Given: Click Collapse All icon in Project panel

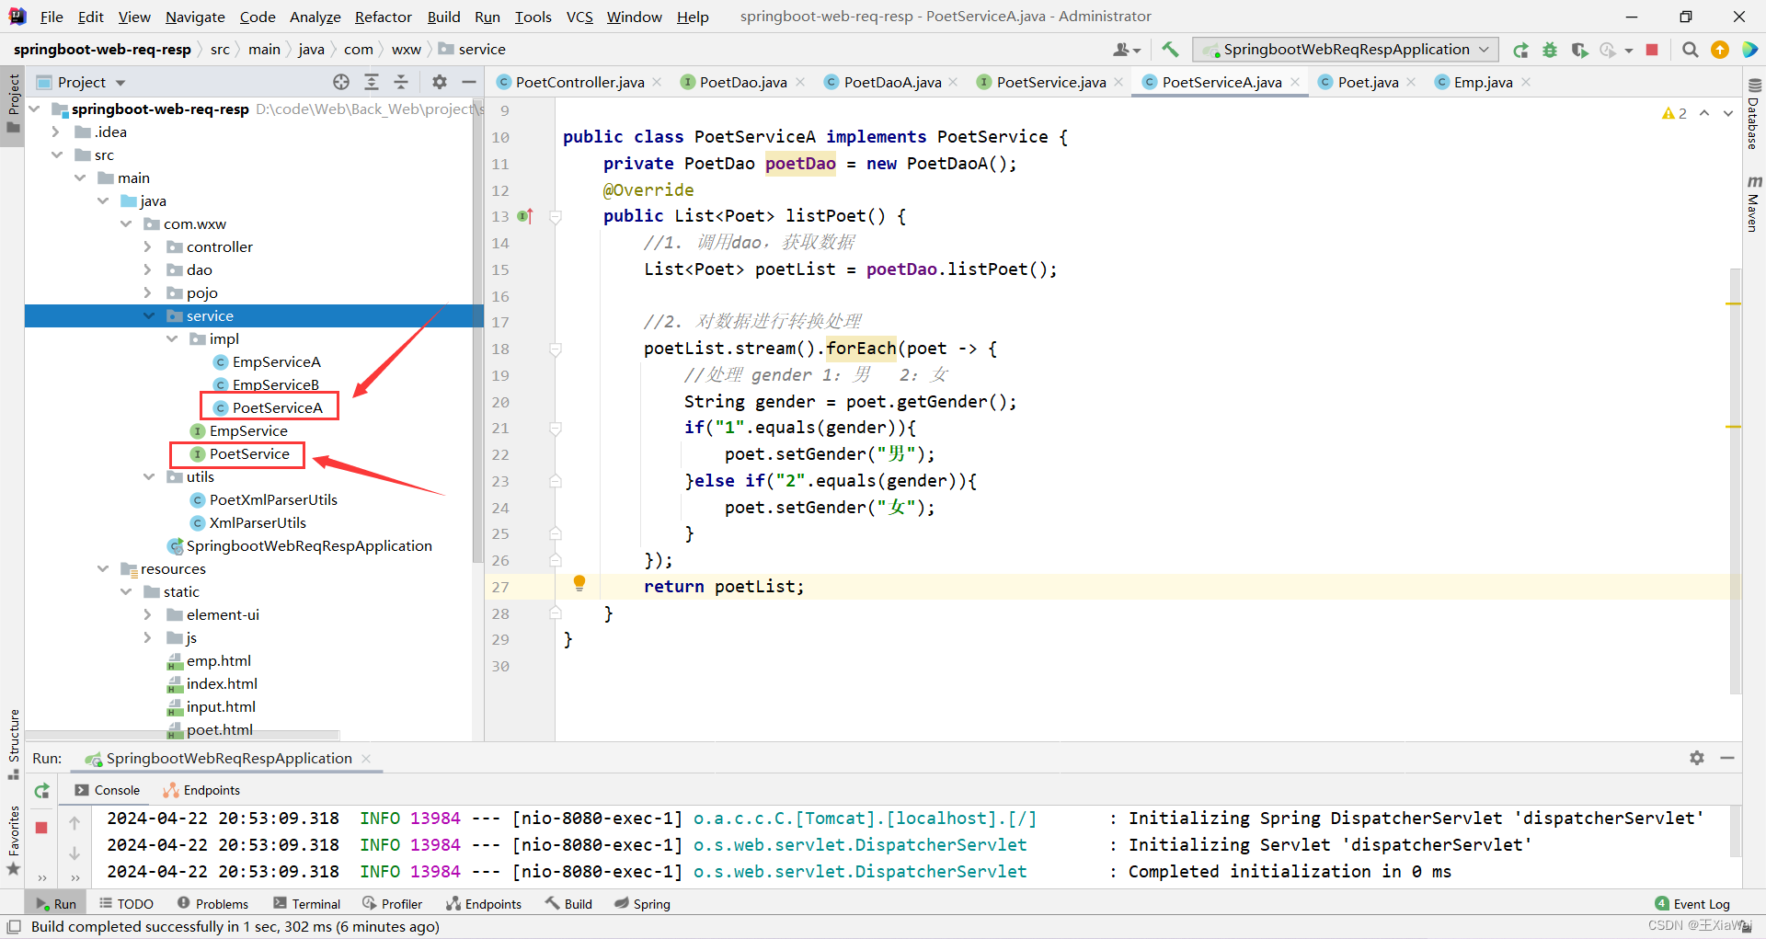Looking at the screenshot, I should pos(401,82).
